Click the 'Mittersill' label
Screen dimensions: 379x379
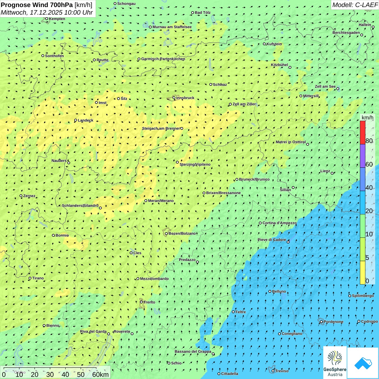coord(311,96)
